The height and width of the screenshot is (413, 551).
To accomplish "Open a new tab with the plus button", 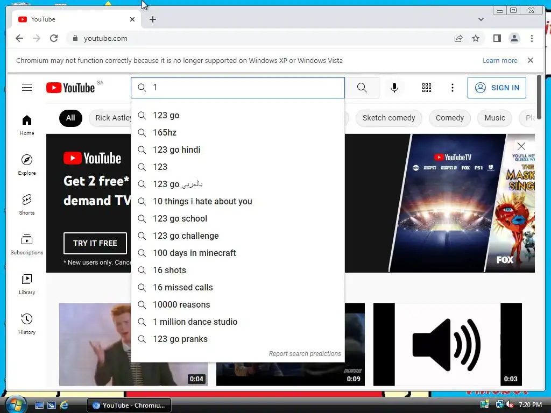I will (152, 19).
